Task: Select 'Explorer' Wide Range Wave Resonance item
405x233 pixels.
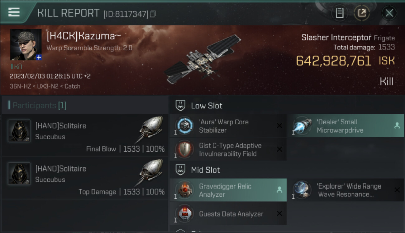Action: (x=345, y=190)
